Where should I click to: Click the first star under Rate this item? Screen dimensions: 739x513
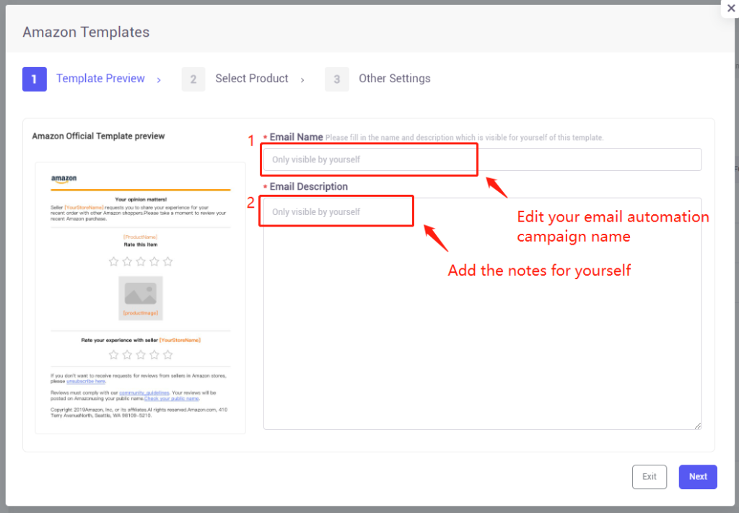click(113, 261)
